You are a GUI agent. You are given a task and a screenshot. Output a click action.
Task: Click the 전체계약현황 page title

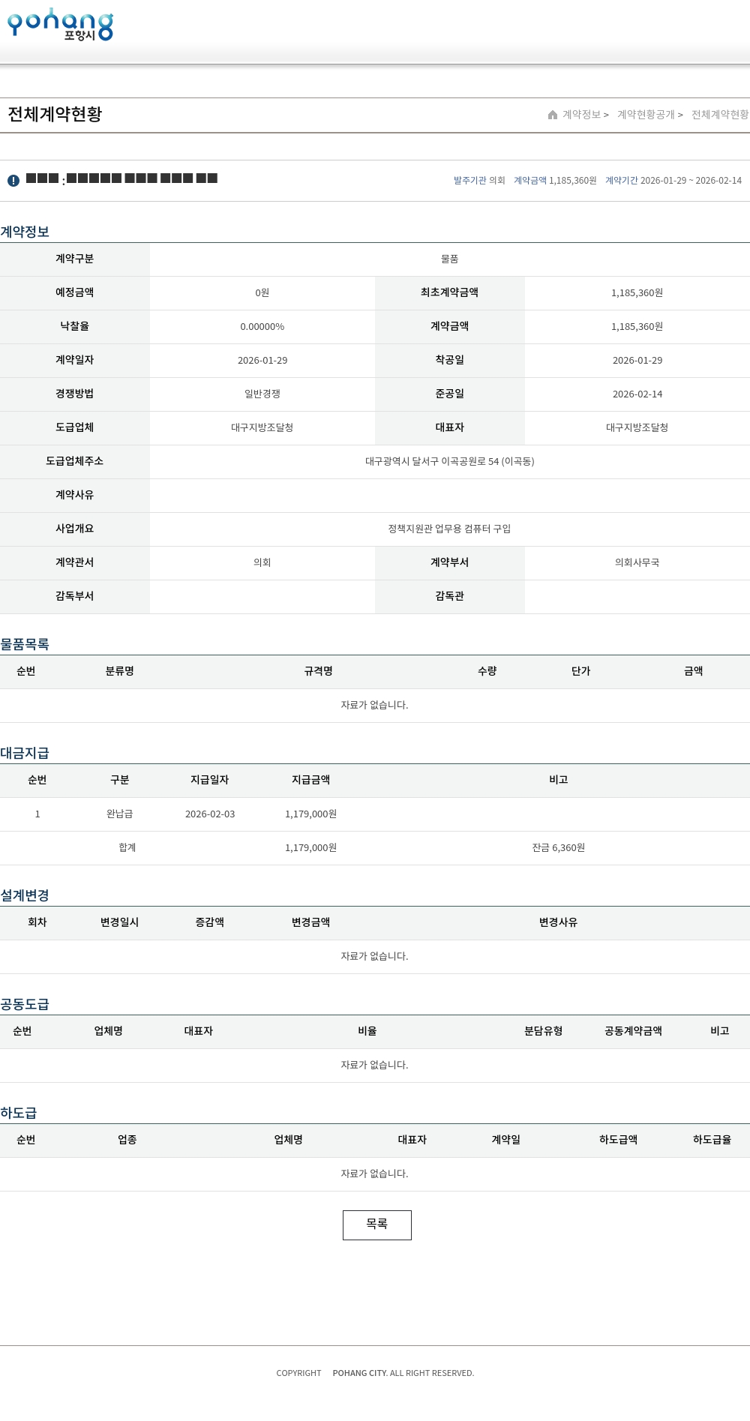[55, 114]
